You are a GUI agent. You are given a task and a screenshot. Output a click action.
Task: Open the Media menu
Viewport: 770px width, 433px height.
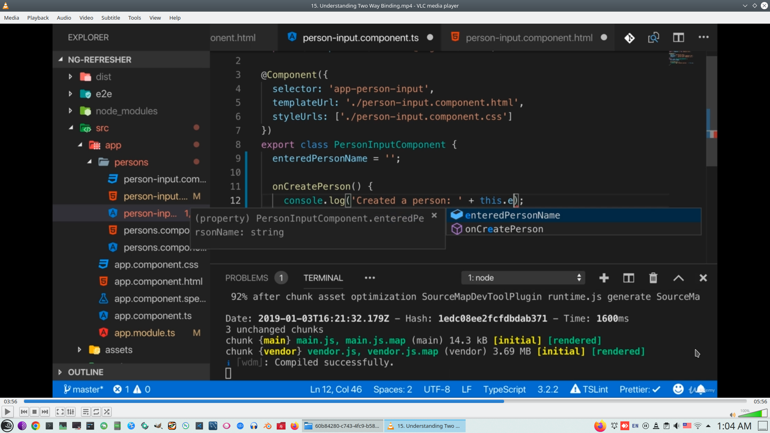pos(11,18)
